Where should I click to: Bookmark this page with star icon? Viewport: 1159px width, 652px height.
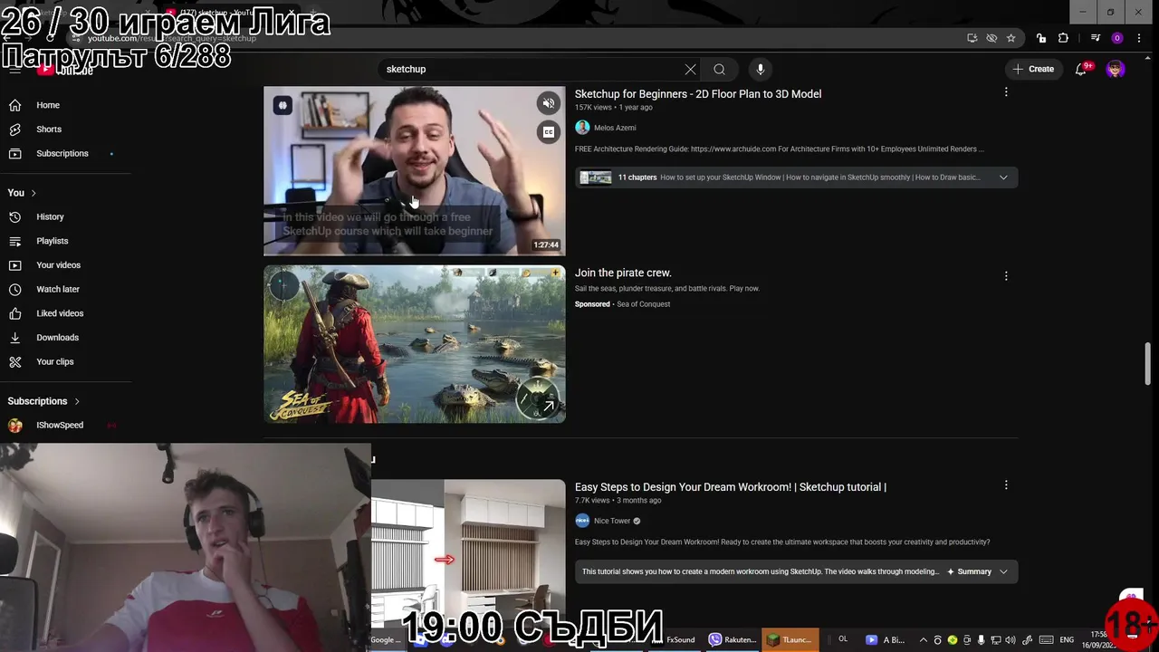(1011, 38)
